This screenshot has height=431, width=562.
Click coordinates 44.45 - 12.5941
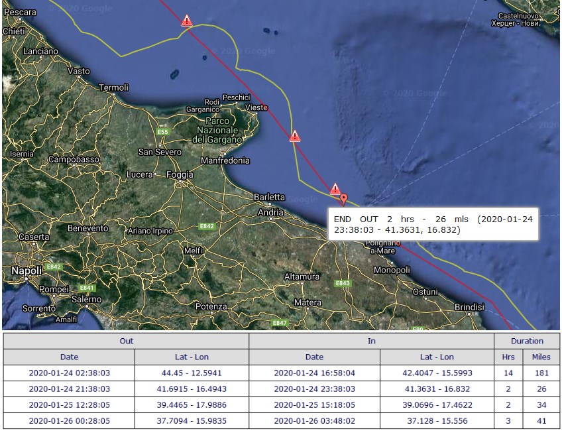(192, 373)
